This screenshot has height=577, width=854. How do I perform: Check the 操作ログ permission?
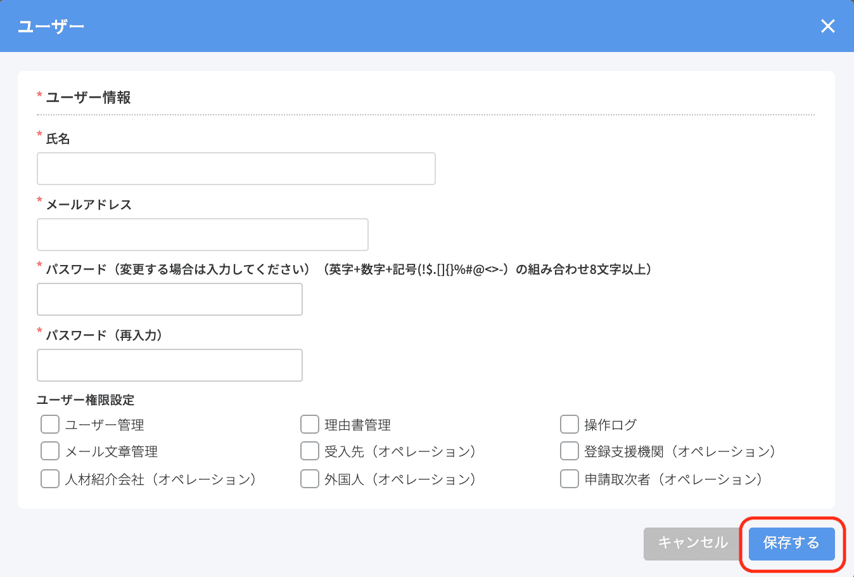tap(568, 424)
